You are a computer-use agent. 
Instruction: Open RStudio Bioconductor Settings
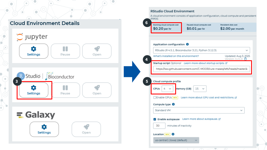(34, 90)
